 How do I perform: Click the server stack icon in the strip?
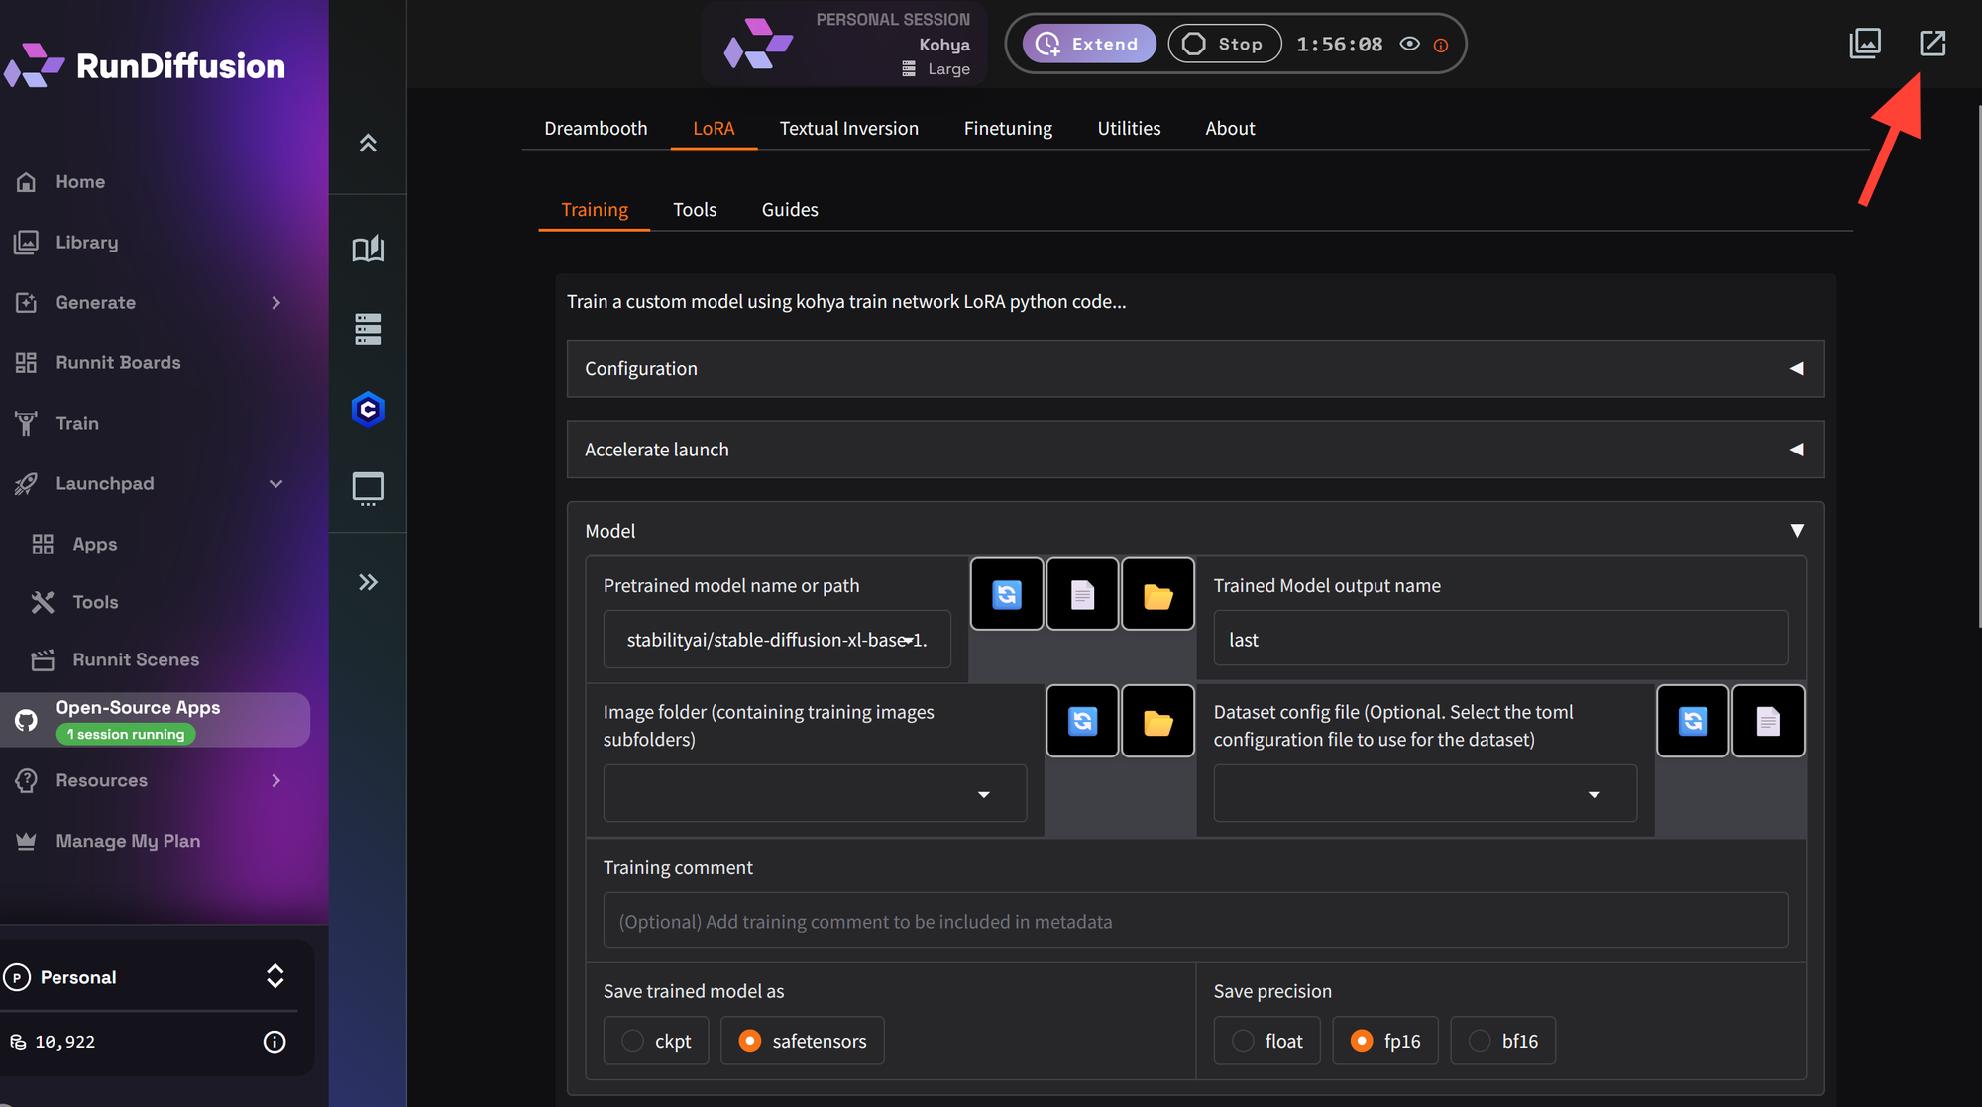pos(368,329)
